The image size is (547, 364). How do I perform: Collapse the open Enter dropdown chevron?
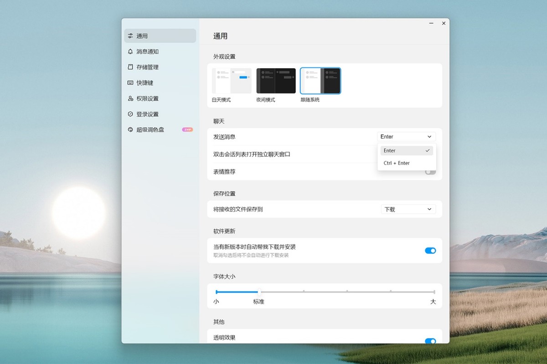coord(428,136)
